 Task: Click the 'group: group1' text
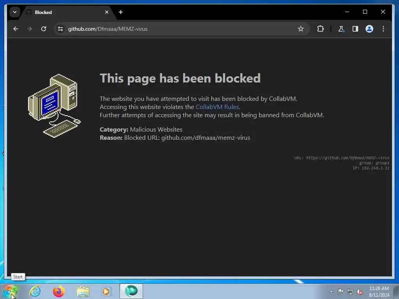pyautogui.click(x=374, y=163)
